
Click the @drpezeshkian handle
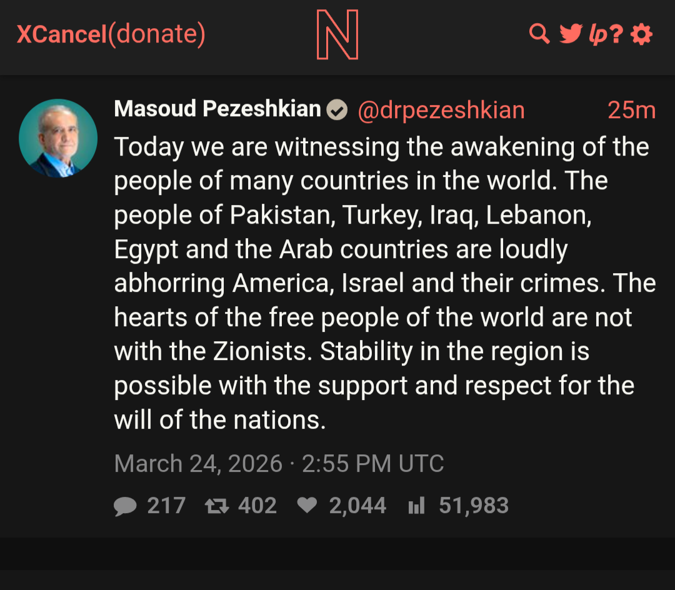(x=441, y=111)
